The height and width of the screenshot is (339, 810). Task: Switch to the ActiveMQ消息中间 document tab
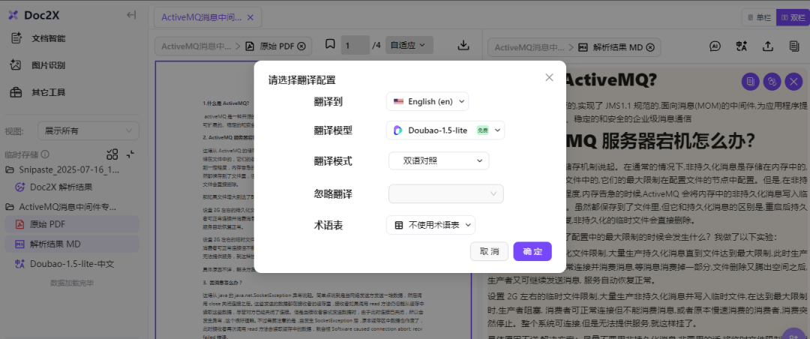click(x=201, y=17)
